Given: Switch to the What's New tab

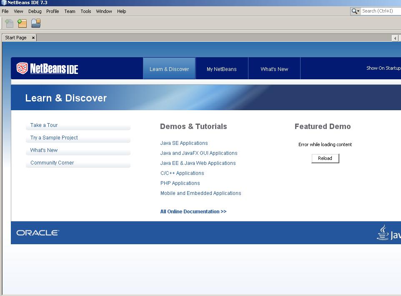Looking at the screenshot, I should (274, 68).
